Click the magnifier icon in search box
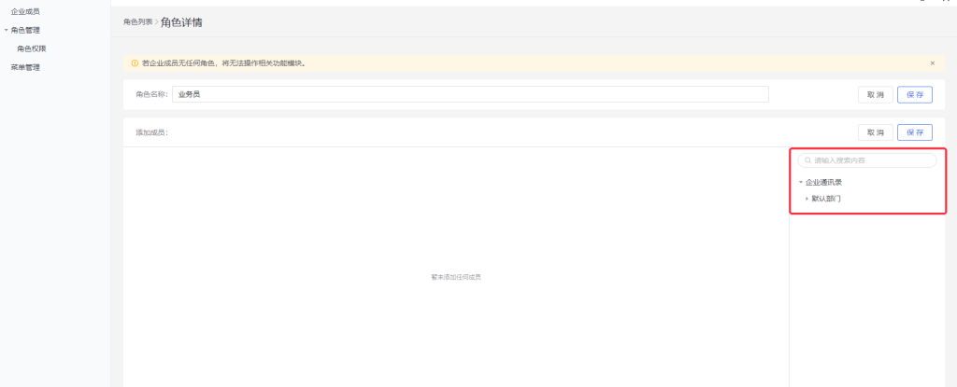 click(x=807, y=160)
